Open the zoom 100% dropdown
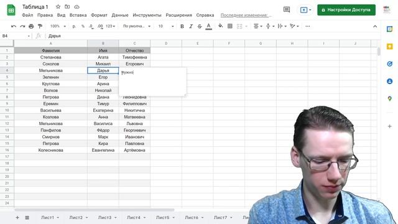 click(x=58, y=26)
